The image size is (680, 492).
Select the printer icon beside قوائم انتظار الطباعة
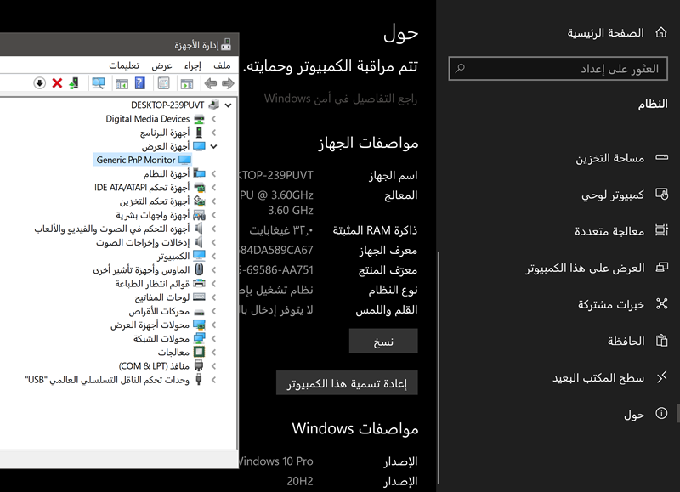(199, 284)
